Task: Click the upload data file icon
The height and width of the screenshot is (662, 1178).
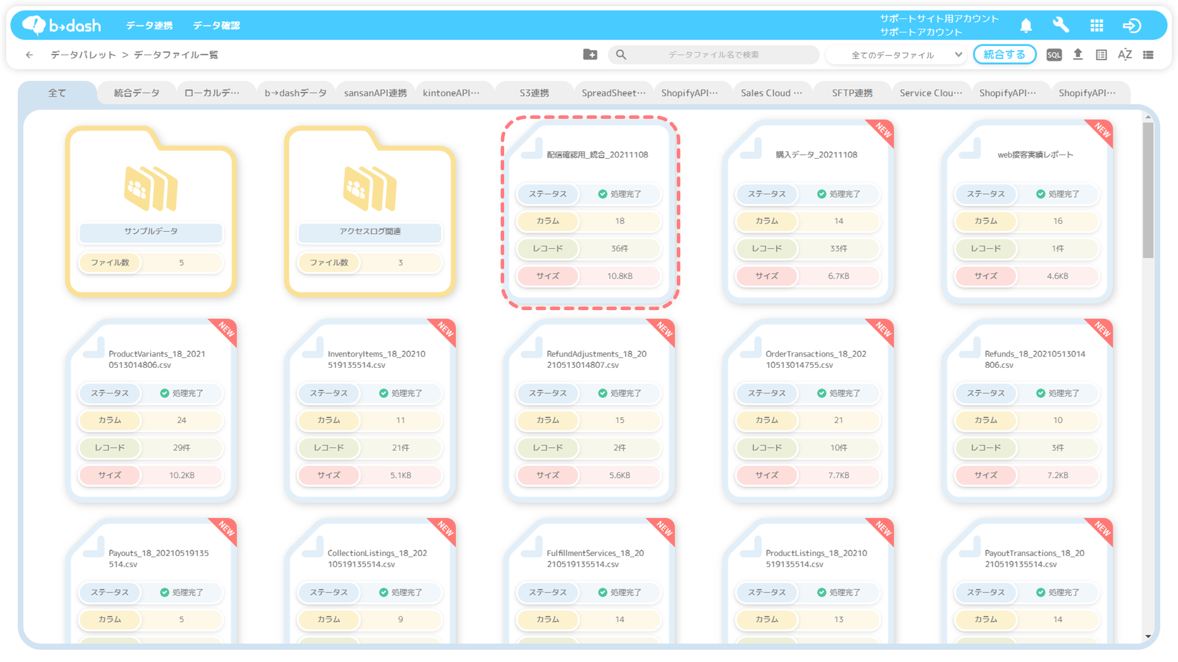Action: pyautogui.click(x=1078, y=55)
